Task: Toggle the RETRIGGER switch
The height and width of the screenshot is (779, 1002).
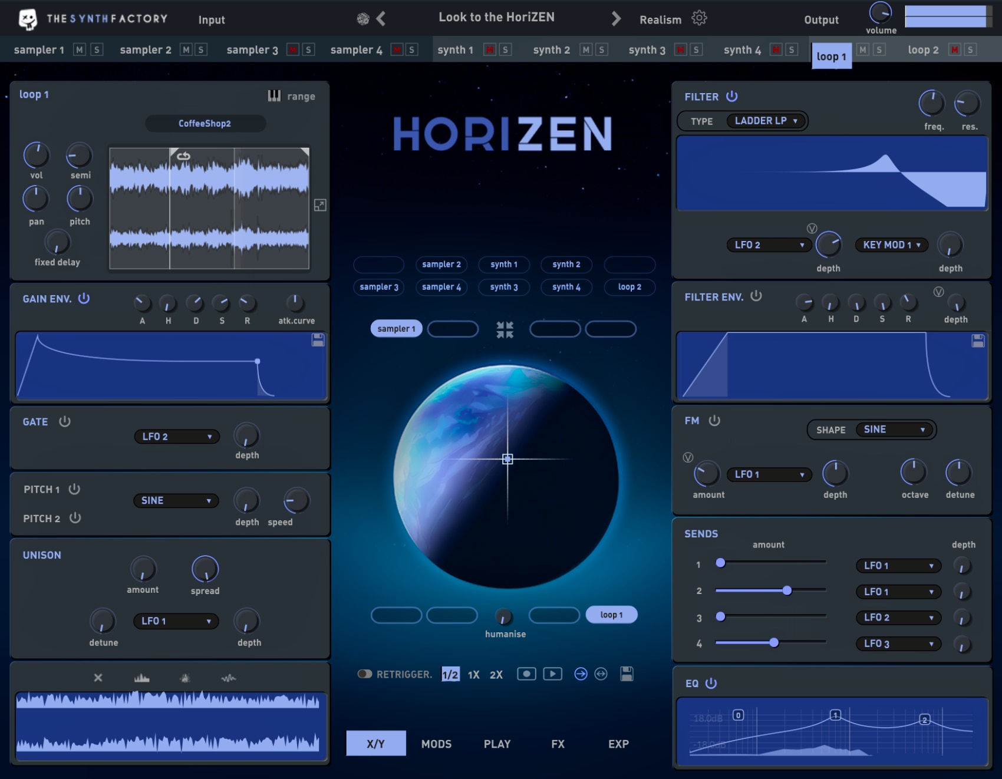Action: [x=365, y=674]
